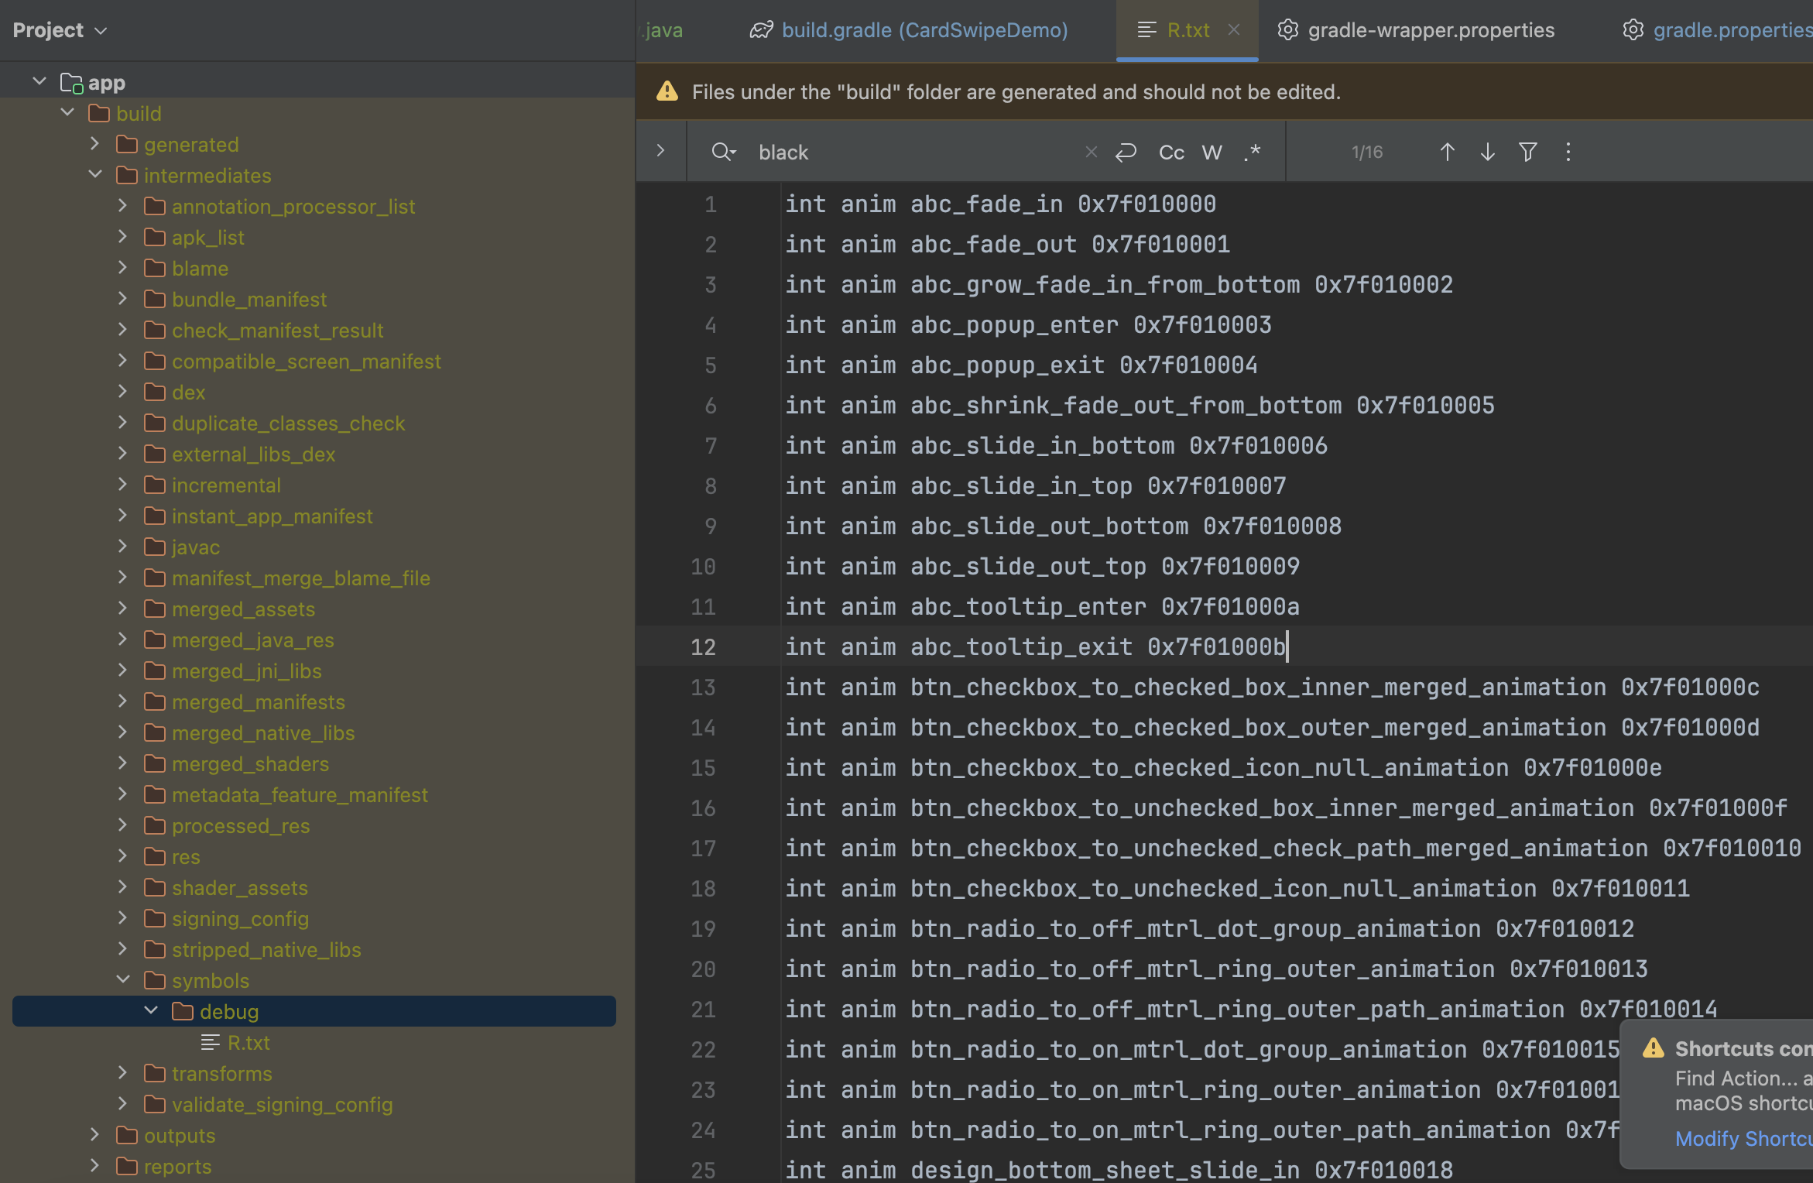Click the new line search icon
Viewport: 1813px width, 1183px height.
tap(1126, 152)
